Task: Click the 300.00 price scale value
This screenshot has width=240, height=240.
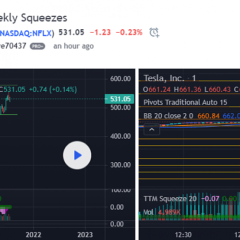Action: tap(120, 165)
